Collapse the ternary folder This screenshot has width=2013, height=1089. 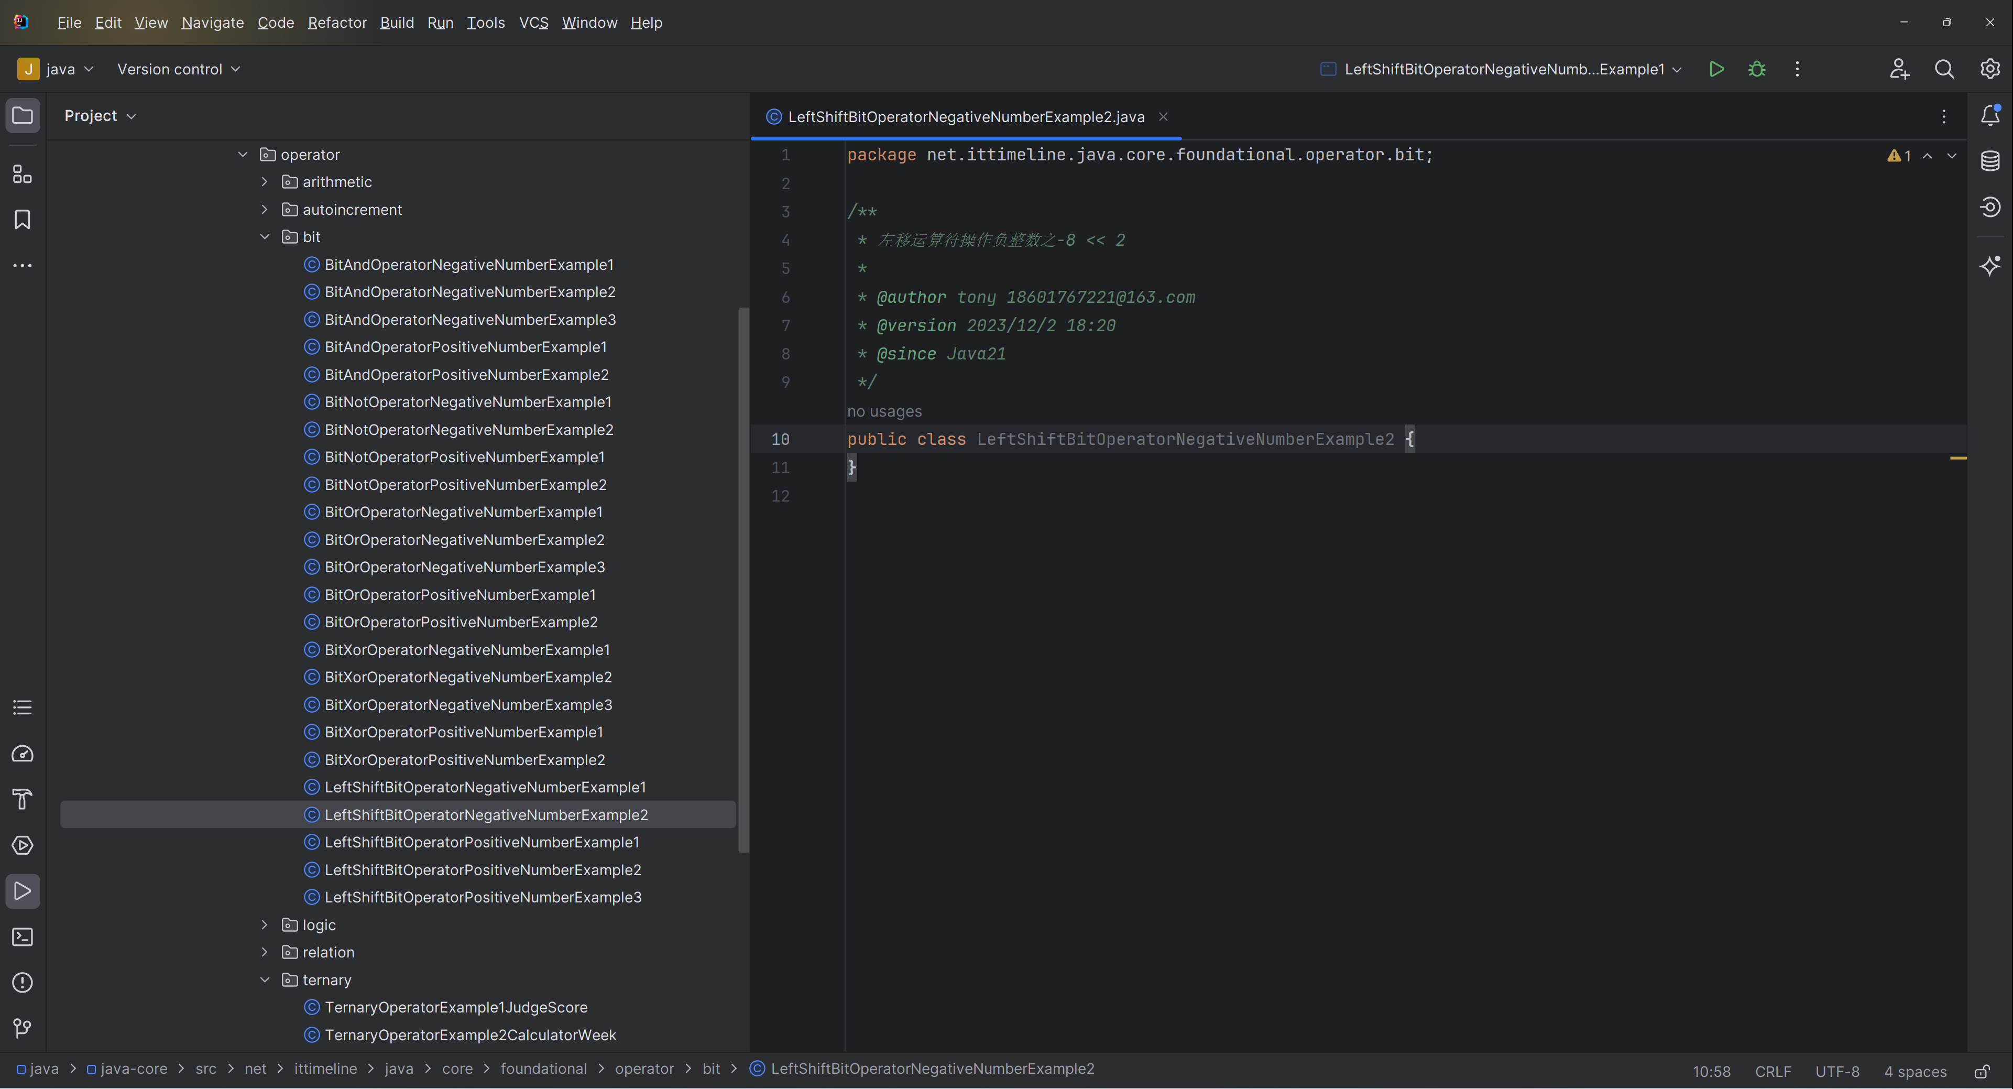coord(265,981)
